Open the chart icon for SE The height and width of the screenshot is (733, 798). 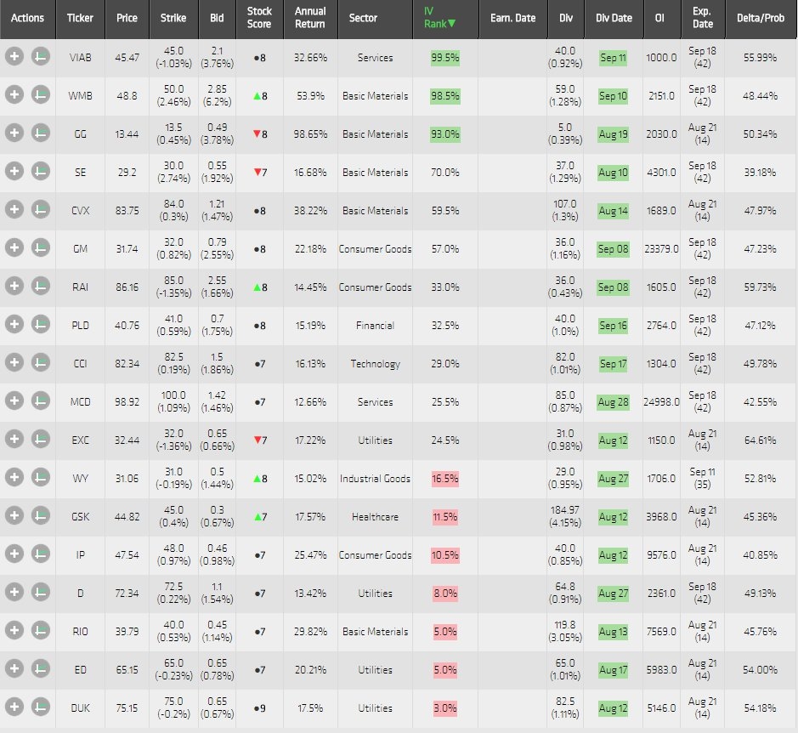tap(41, 171)
